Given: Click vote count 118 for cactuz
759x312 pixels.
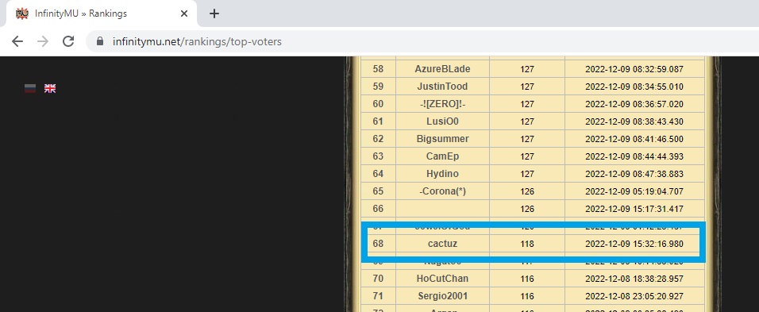Looking at the screenshot, I should tap(527, 245).
